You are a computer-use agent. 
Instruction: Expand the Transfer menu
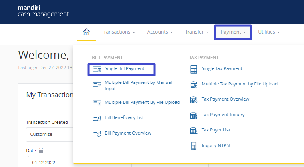tap(196, 32)
